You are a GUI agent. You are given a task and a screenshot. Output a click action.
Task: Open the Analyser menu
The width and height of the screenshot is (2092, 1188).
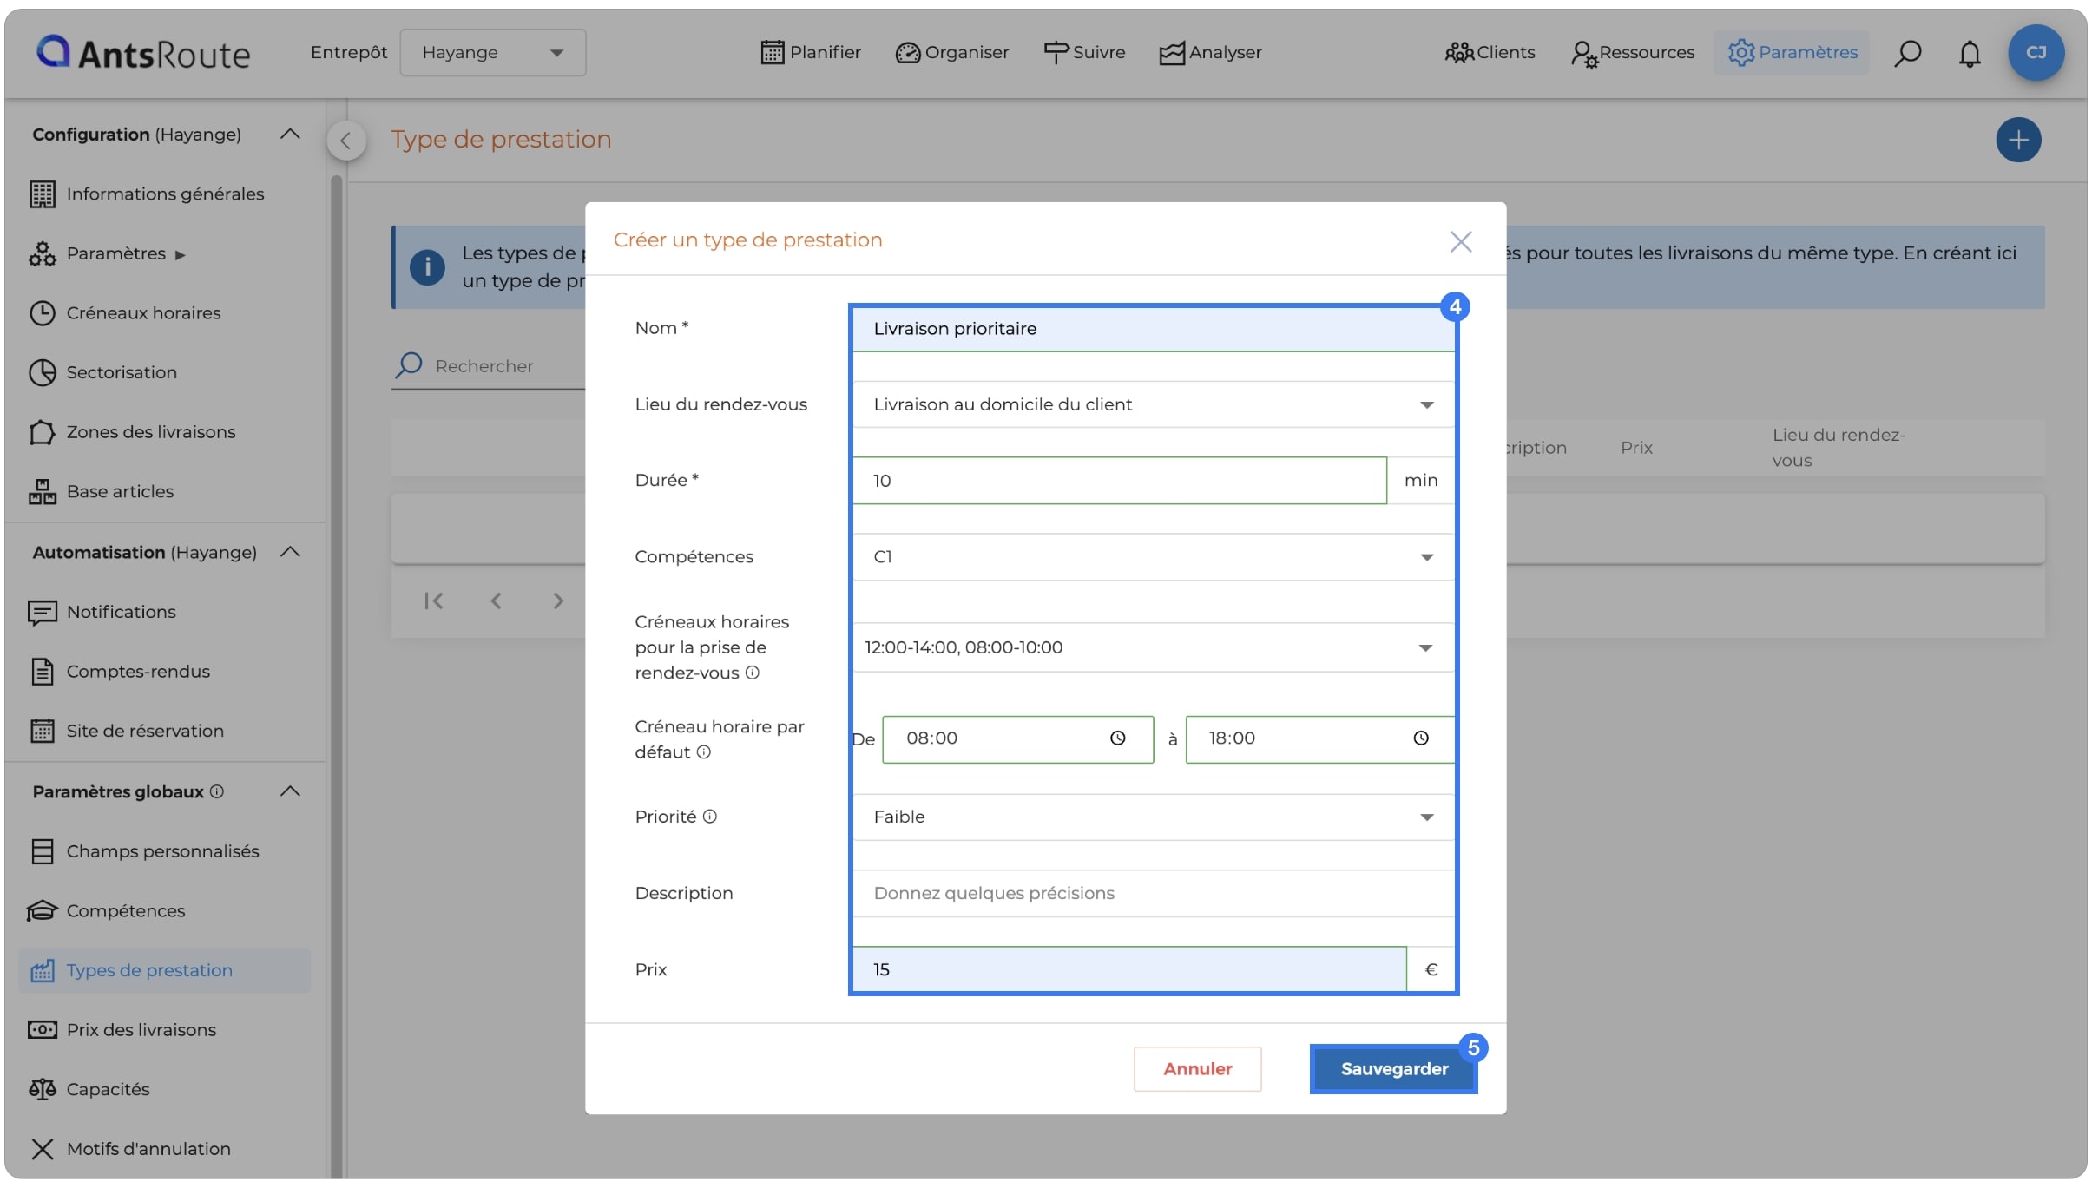tap(1210, 53)
